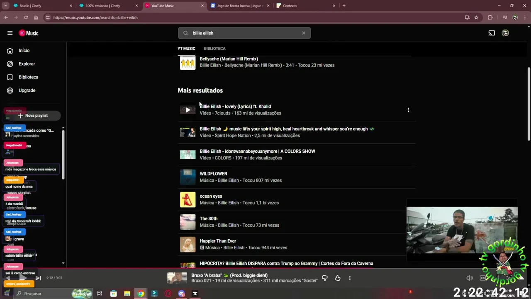Click the now-playing Bruxo thumbnail
This screenshot has width=531, height=299.
(177, 278)
